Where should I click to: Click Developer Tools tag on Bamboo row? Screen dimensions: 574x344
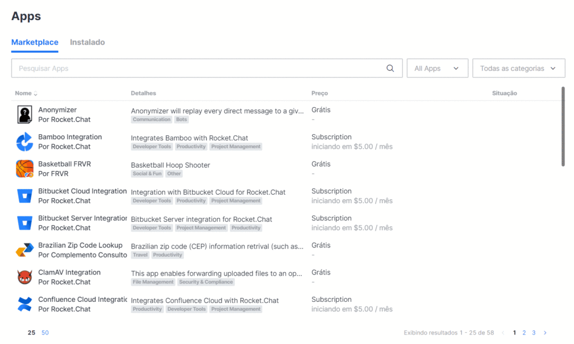click(x=151, y=147)
